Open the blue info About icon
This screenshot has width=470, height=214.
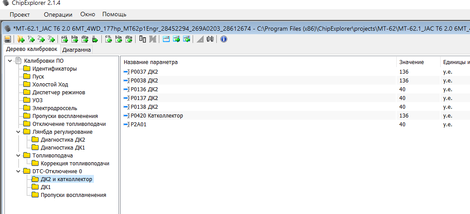(x=223, y=39)
